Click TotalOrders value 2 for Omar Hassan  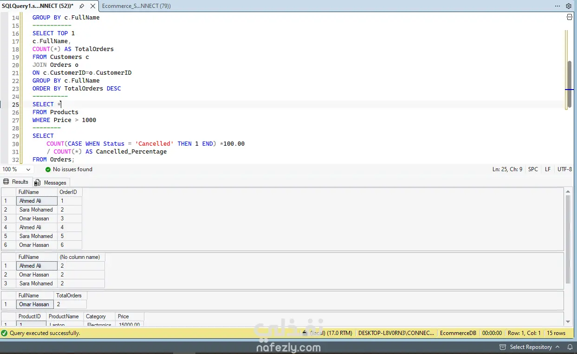click(70, 304)
